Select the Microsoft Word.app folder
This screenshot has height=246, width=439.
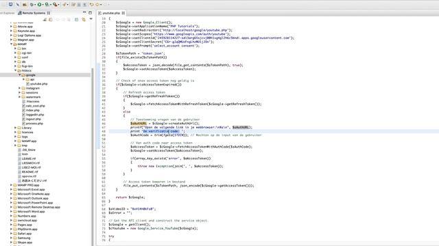[31, 211]
